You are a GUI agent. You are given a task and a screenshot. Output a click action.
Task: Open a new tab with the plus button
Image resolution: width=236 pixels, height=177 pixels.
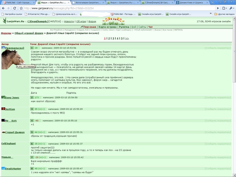(212, 3)
